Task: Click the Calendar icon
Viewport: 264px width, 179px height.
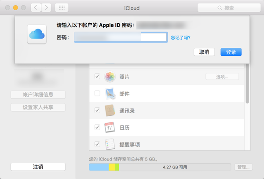Action: pos(110,128)
